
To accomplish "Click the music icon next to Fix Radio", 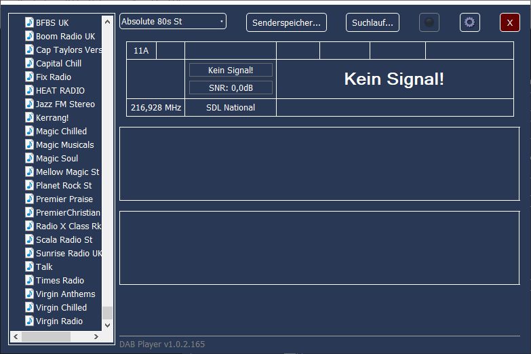I will pos(29,77).
